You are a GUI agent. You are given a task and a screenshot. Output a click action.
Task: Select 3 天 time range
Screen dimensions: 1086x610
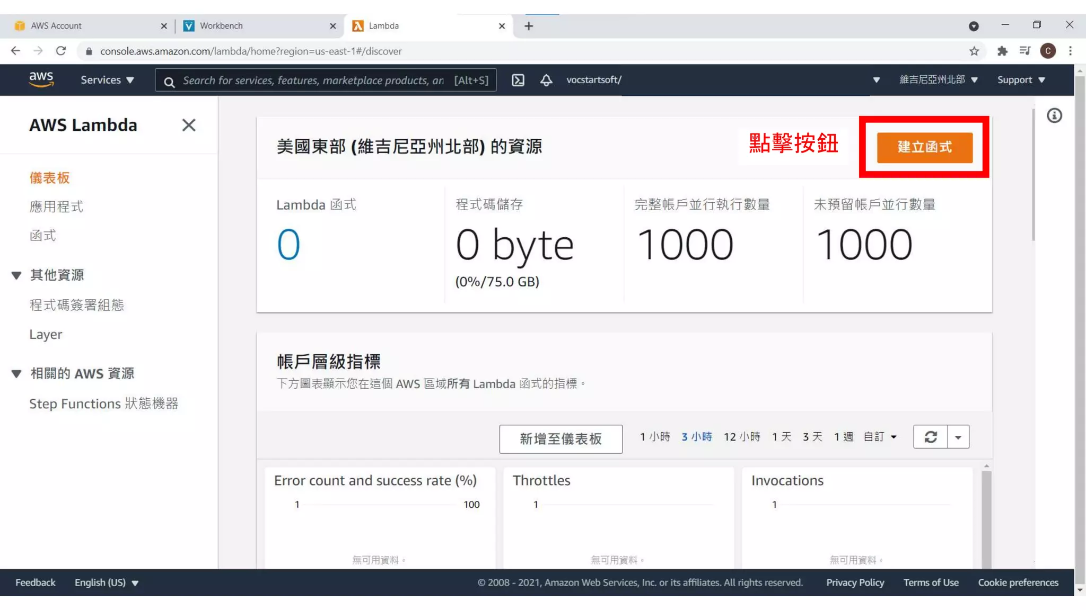coord(812,437)
